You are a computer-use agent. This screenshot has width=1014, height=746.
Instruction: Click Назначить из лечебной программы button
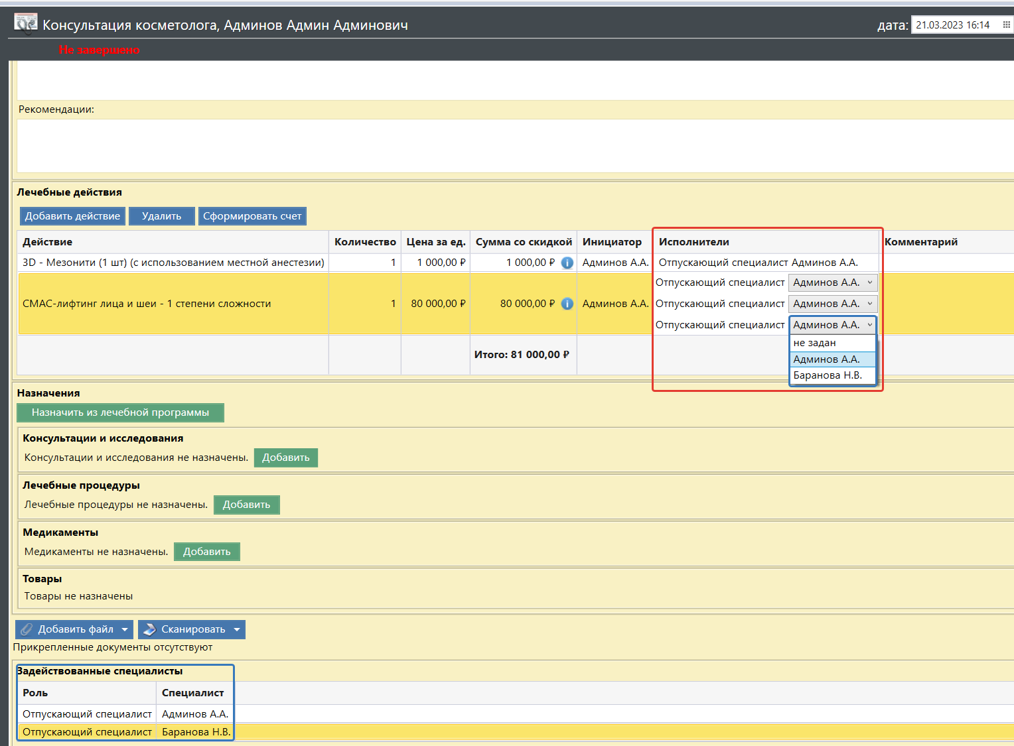coord(120,412)
